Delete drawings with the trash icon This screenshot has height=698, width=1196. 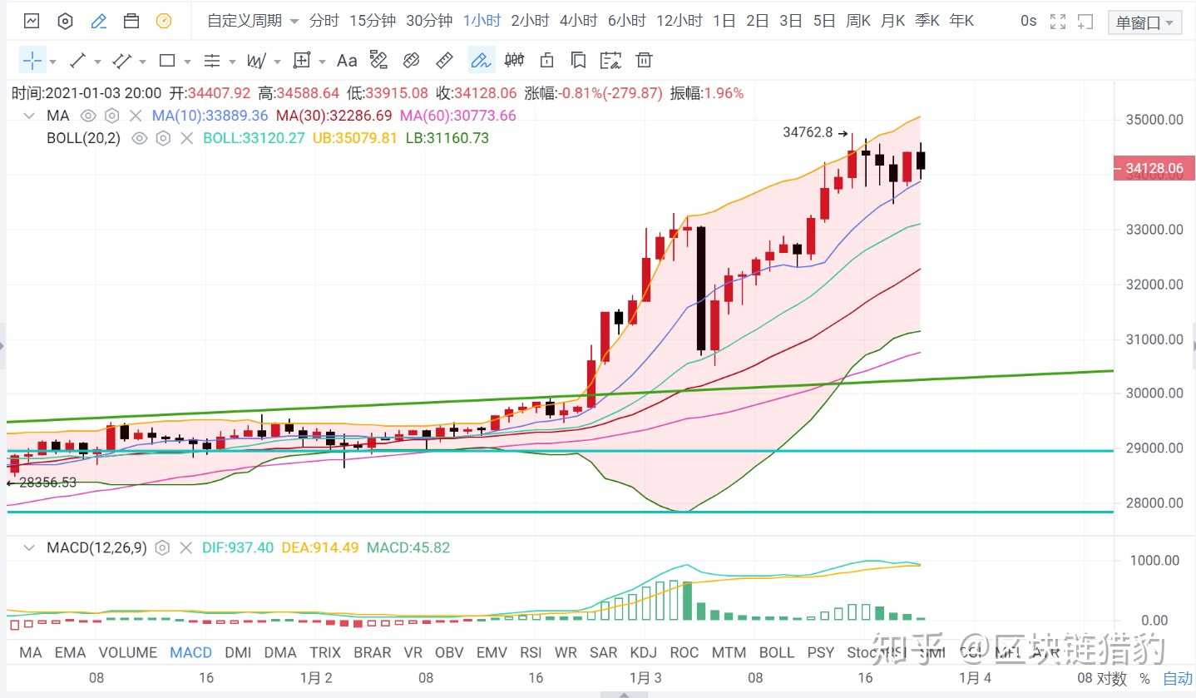[644, 60]
